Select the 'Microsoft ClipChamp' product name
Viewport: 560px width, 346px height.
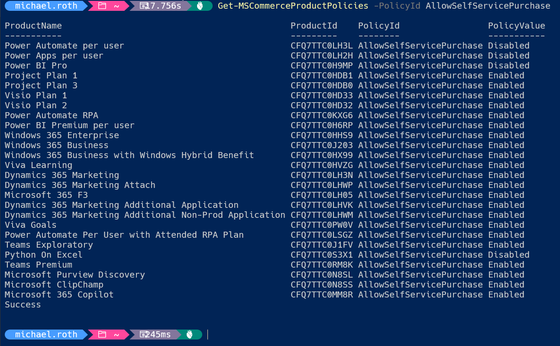point(54,285)
